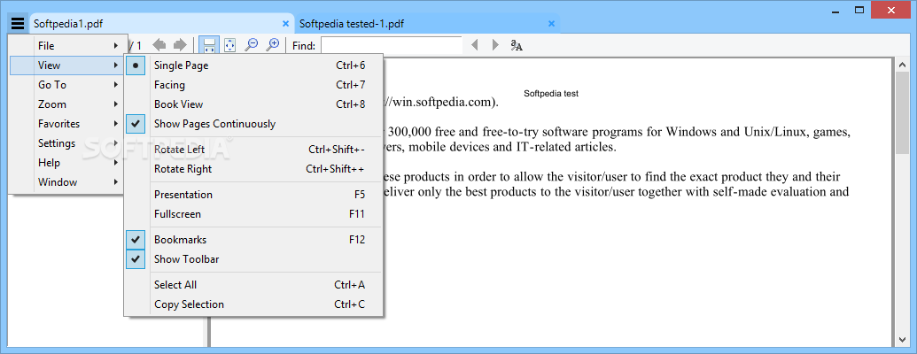Viewport: 917px width, 354px height.
Task: Expand the File submenu
Action: click(x=66, y=45)
